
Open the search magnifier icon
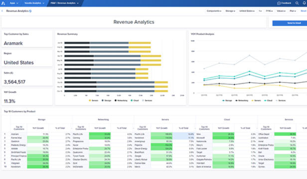[x=297, y=3]
